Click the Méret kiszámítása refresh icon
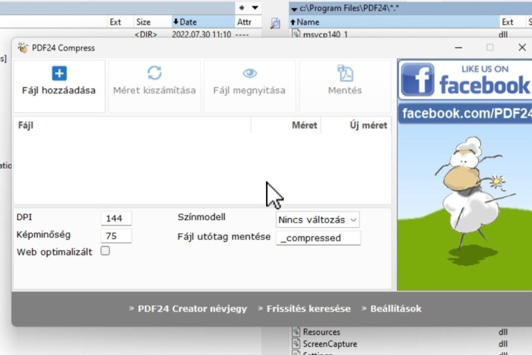 point(154,73)
